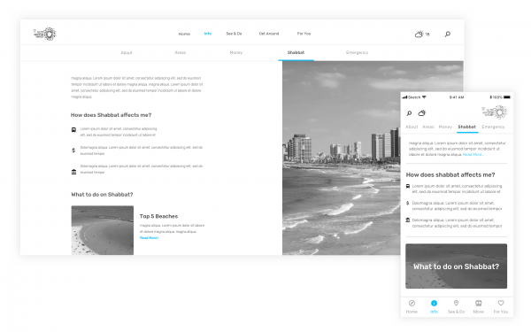Screen dimensions: 531x332
Task: Open the Top 5 Beaches thumbnail image
Action: (x=103, y=230)
